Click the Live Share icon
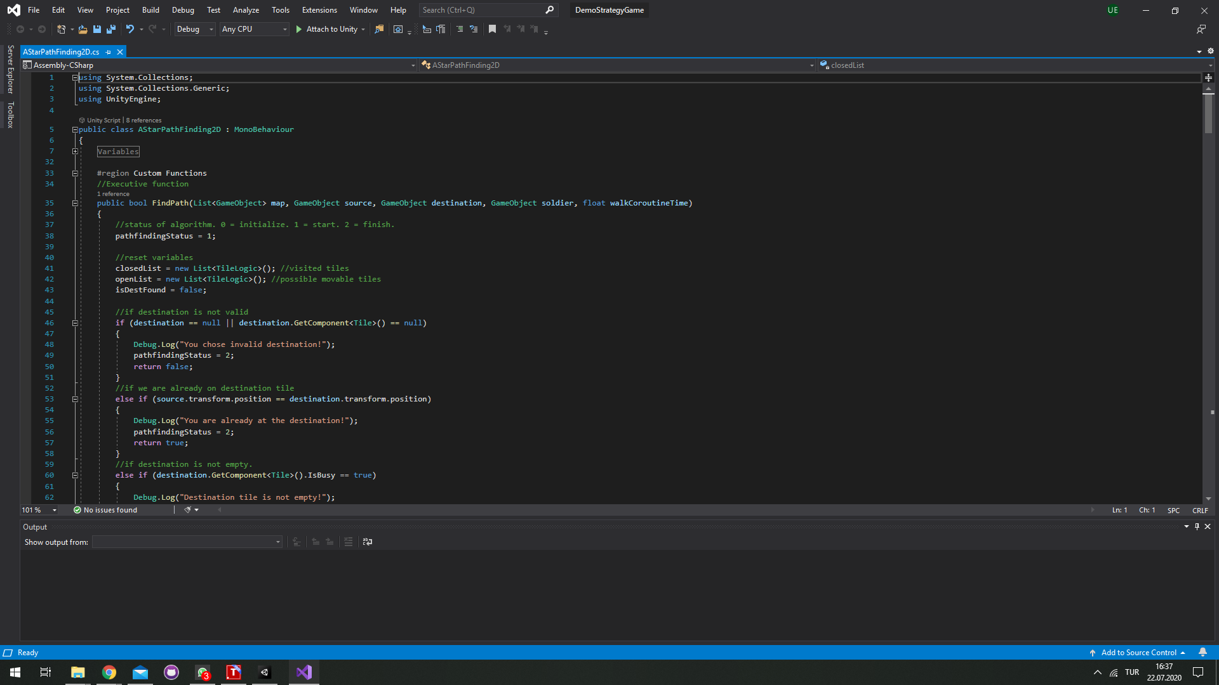This screenshot has height=685, width=1219. click(x=1201, y=29)
